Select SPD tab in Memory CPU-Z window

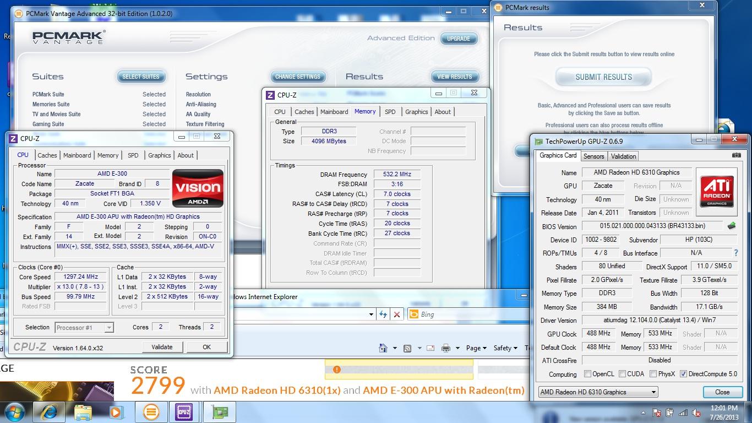click(x=390, y=112)
